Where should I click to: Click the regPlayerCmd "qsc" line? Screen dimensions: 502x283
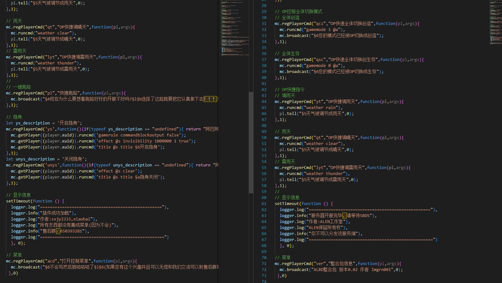point(349,60)
